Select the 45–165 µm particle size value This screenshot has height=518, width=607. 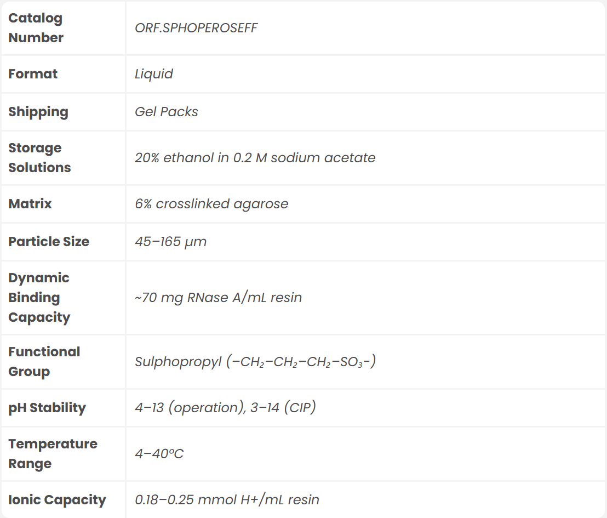tap(171, 242)
